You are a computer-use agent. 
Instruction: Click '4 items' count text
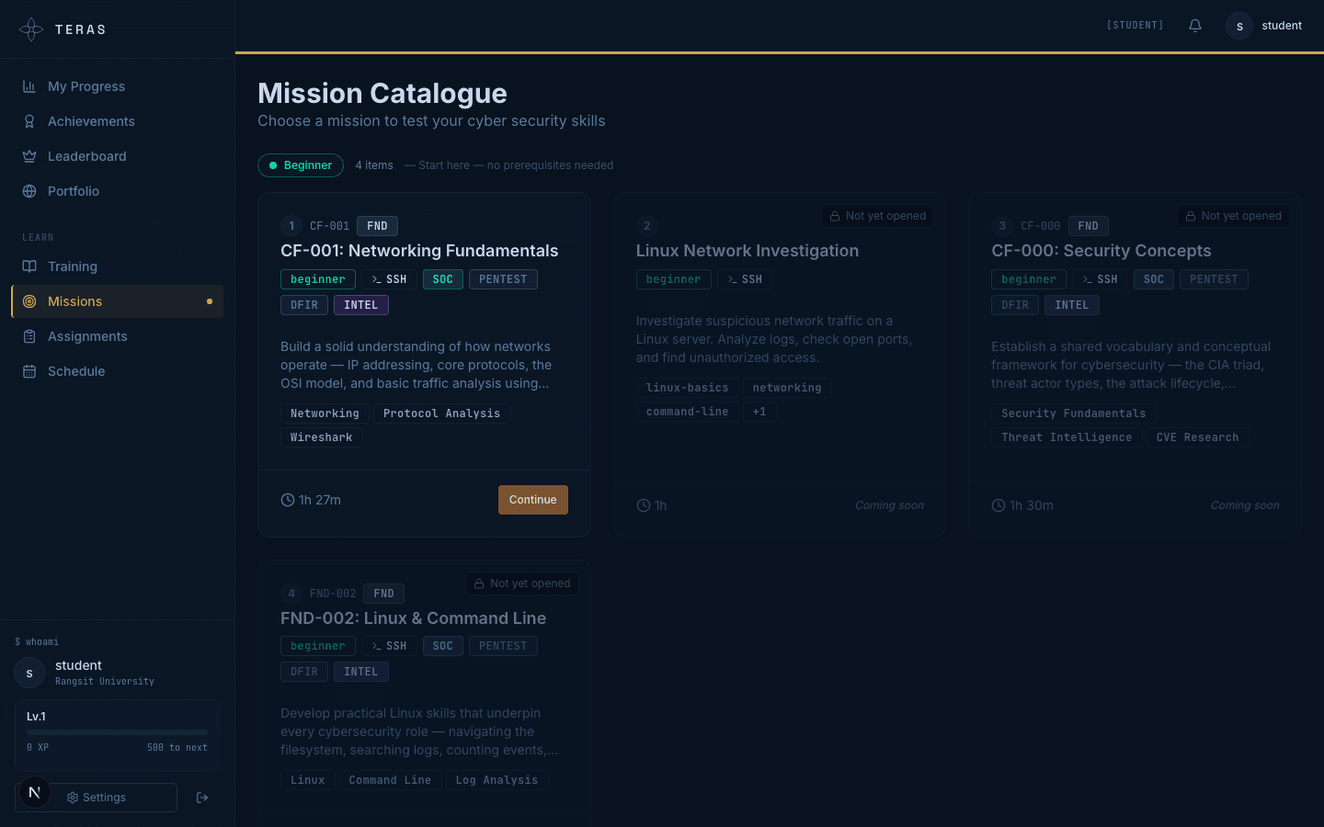point(374,165)
